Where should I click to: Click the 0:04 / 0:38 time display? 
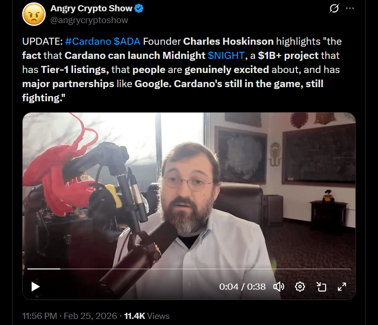(242, 287)
